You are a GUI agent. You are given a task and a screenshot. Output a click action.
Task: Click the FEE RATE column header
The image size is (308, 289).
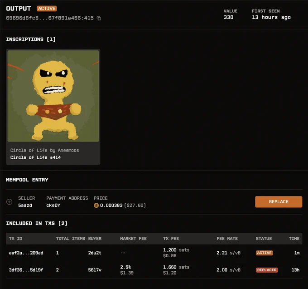pyautogui.click(x=227, y=239)
